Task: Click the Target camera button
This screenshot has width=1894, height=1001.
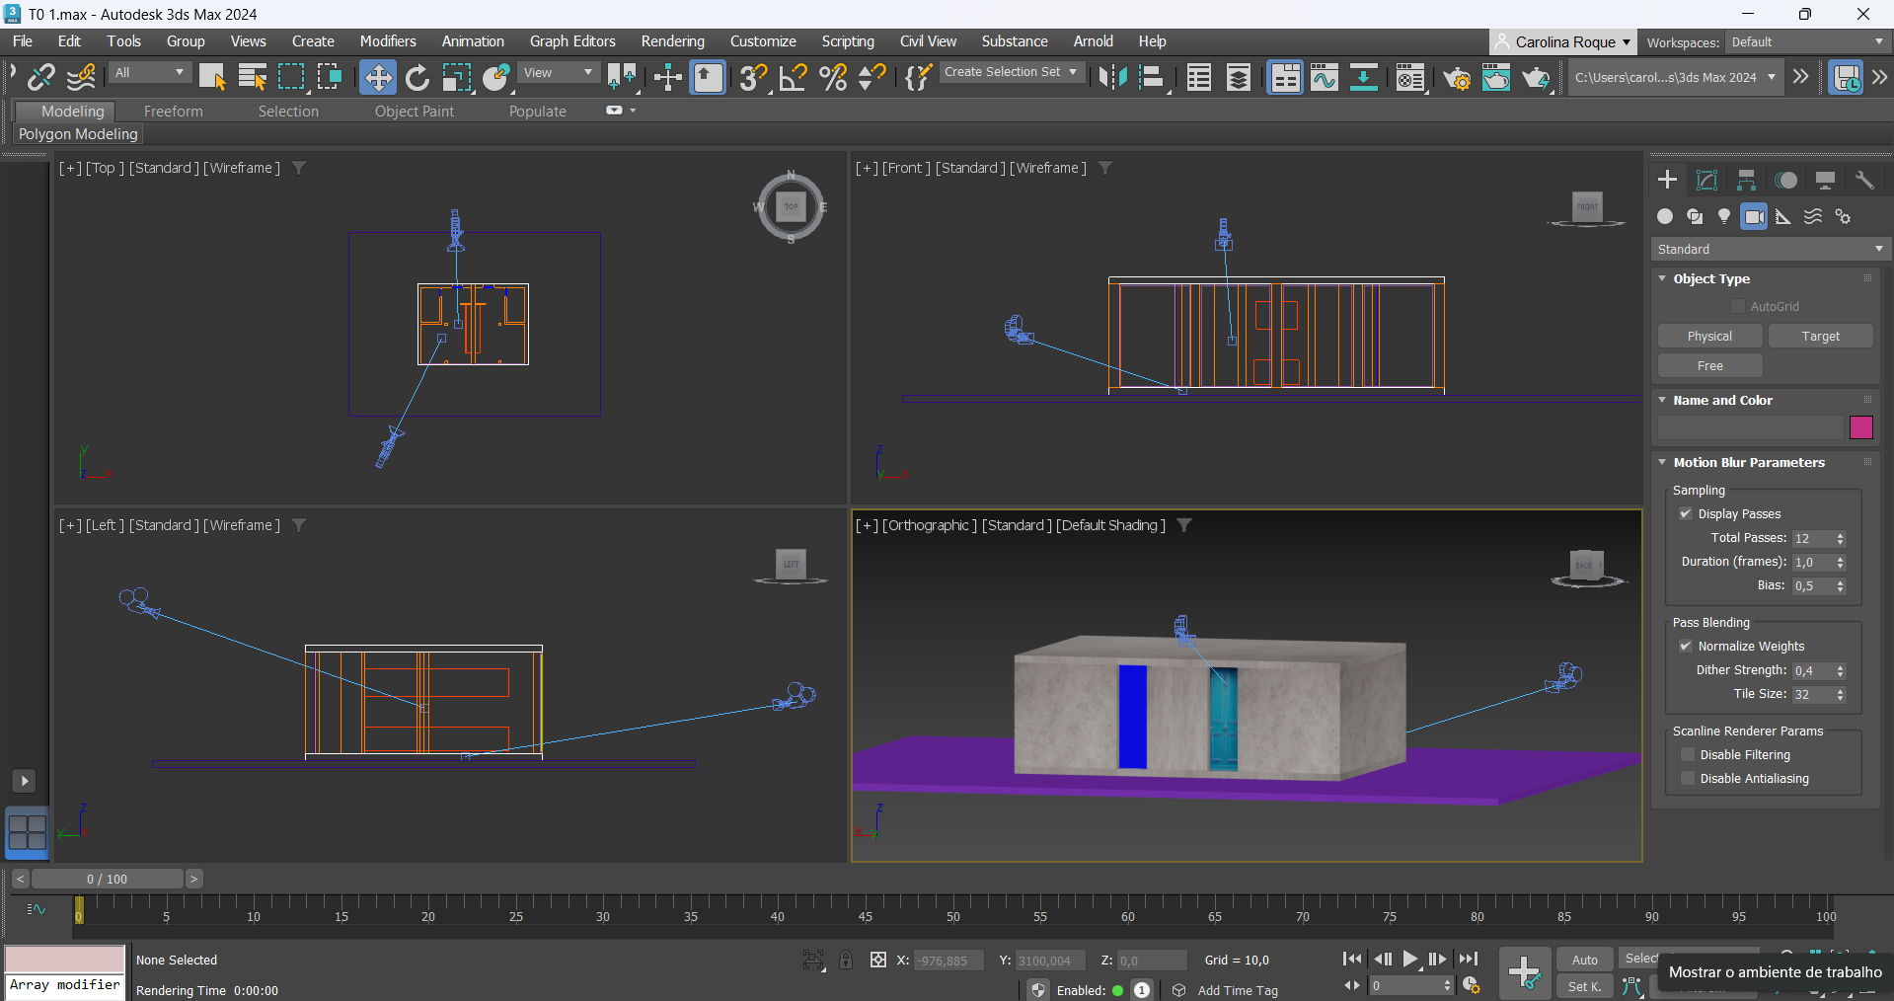Action: pyautogui.click(x=1820, y=337)
